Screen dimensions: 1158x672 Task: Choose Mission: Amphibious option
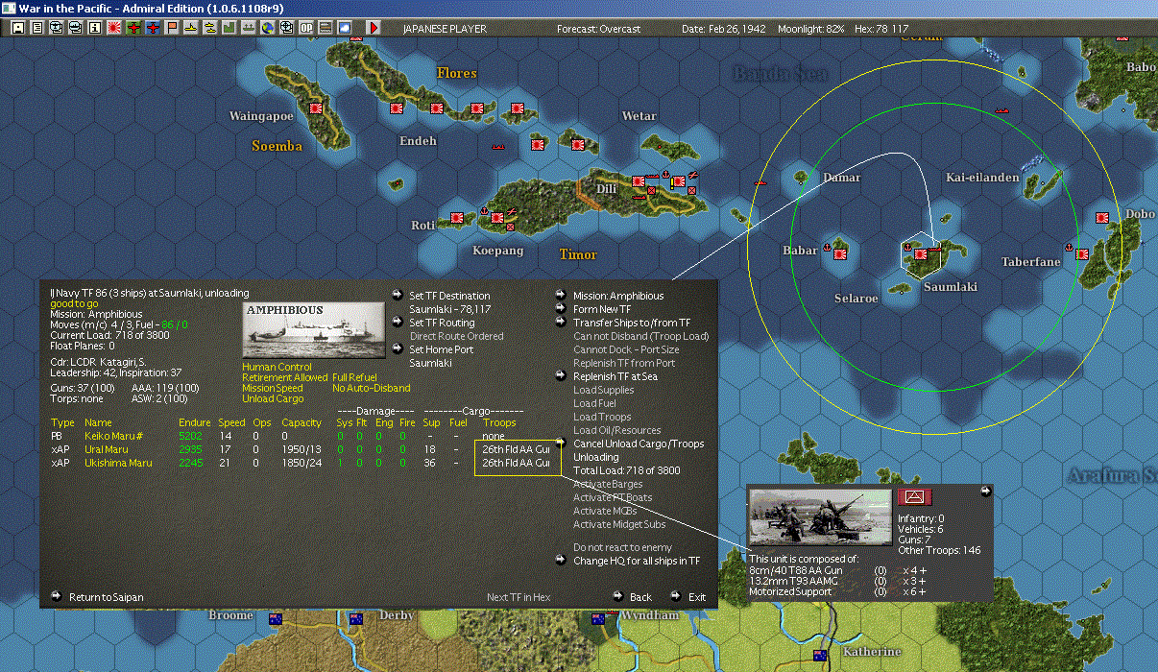tap(618, 296)
